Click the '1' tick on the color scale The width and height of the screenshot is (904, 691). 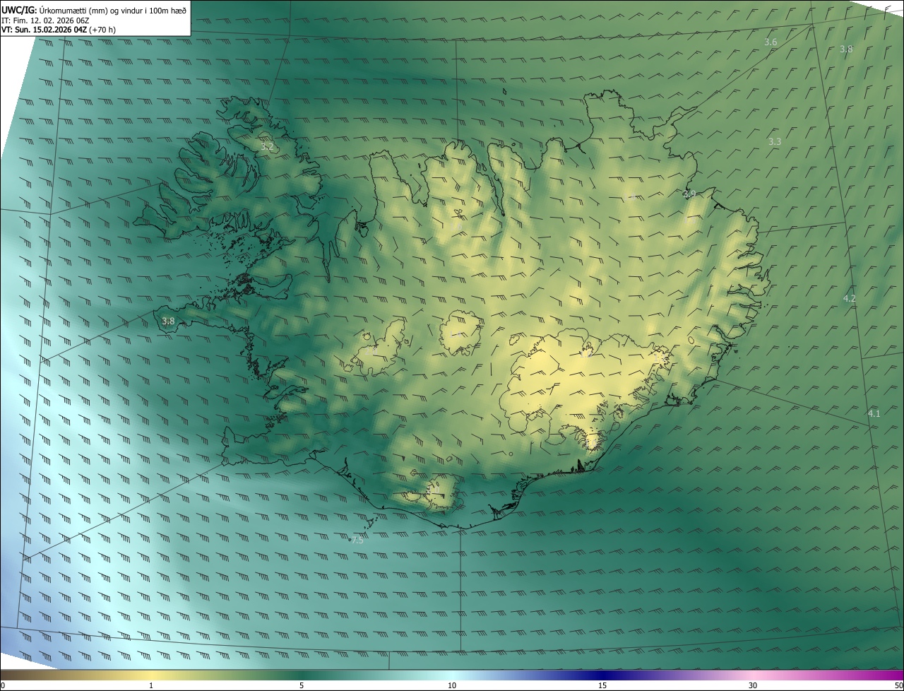(x=151, y=686)
